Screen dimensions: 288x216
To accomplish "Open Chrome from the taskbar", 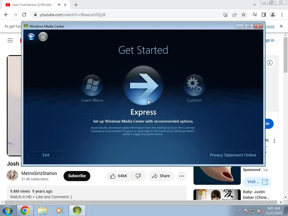I will click(x=25, y=210).
